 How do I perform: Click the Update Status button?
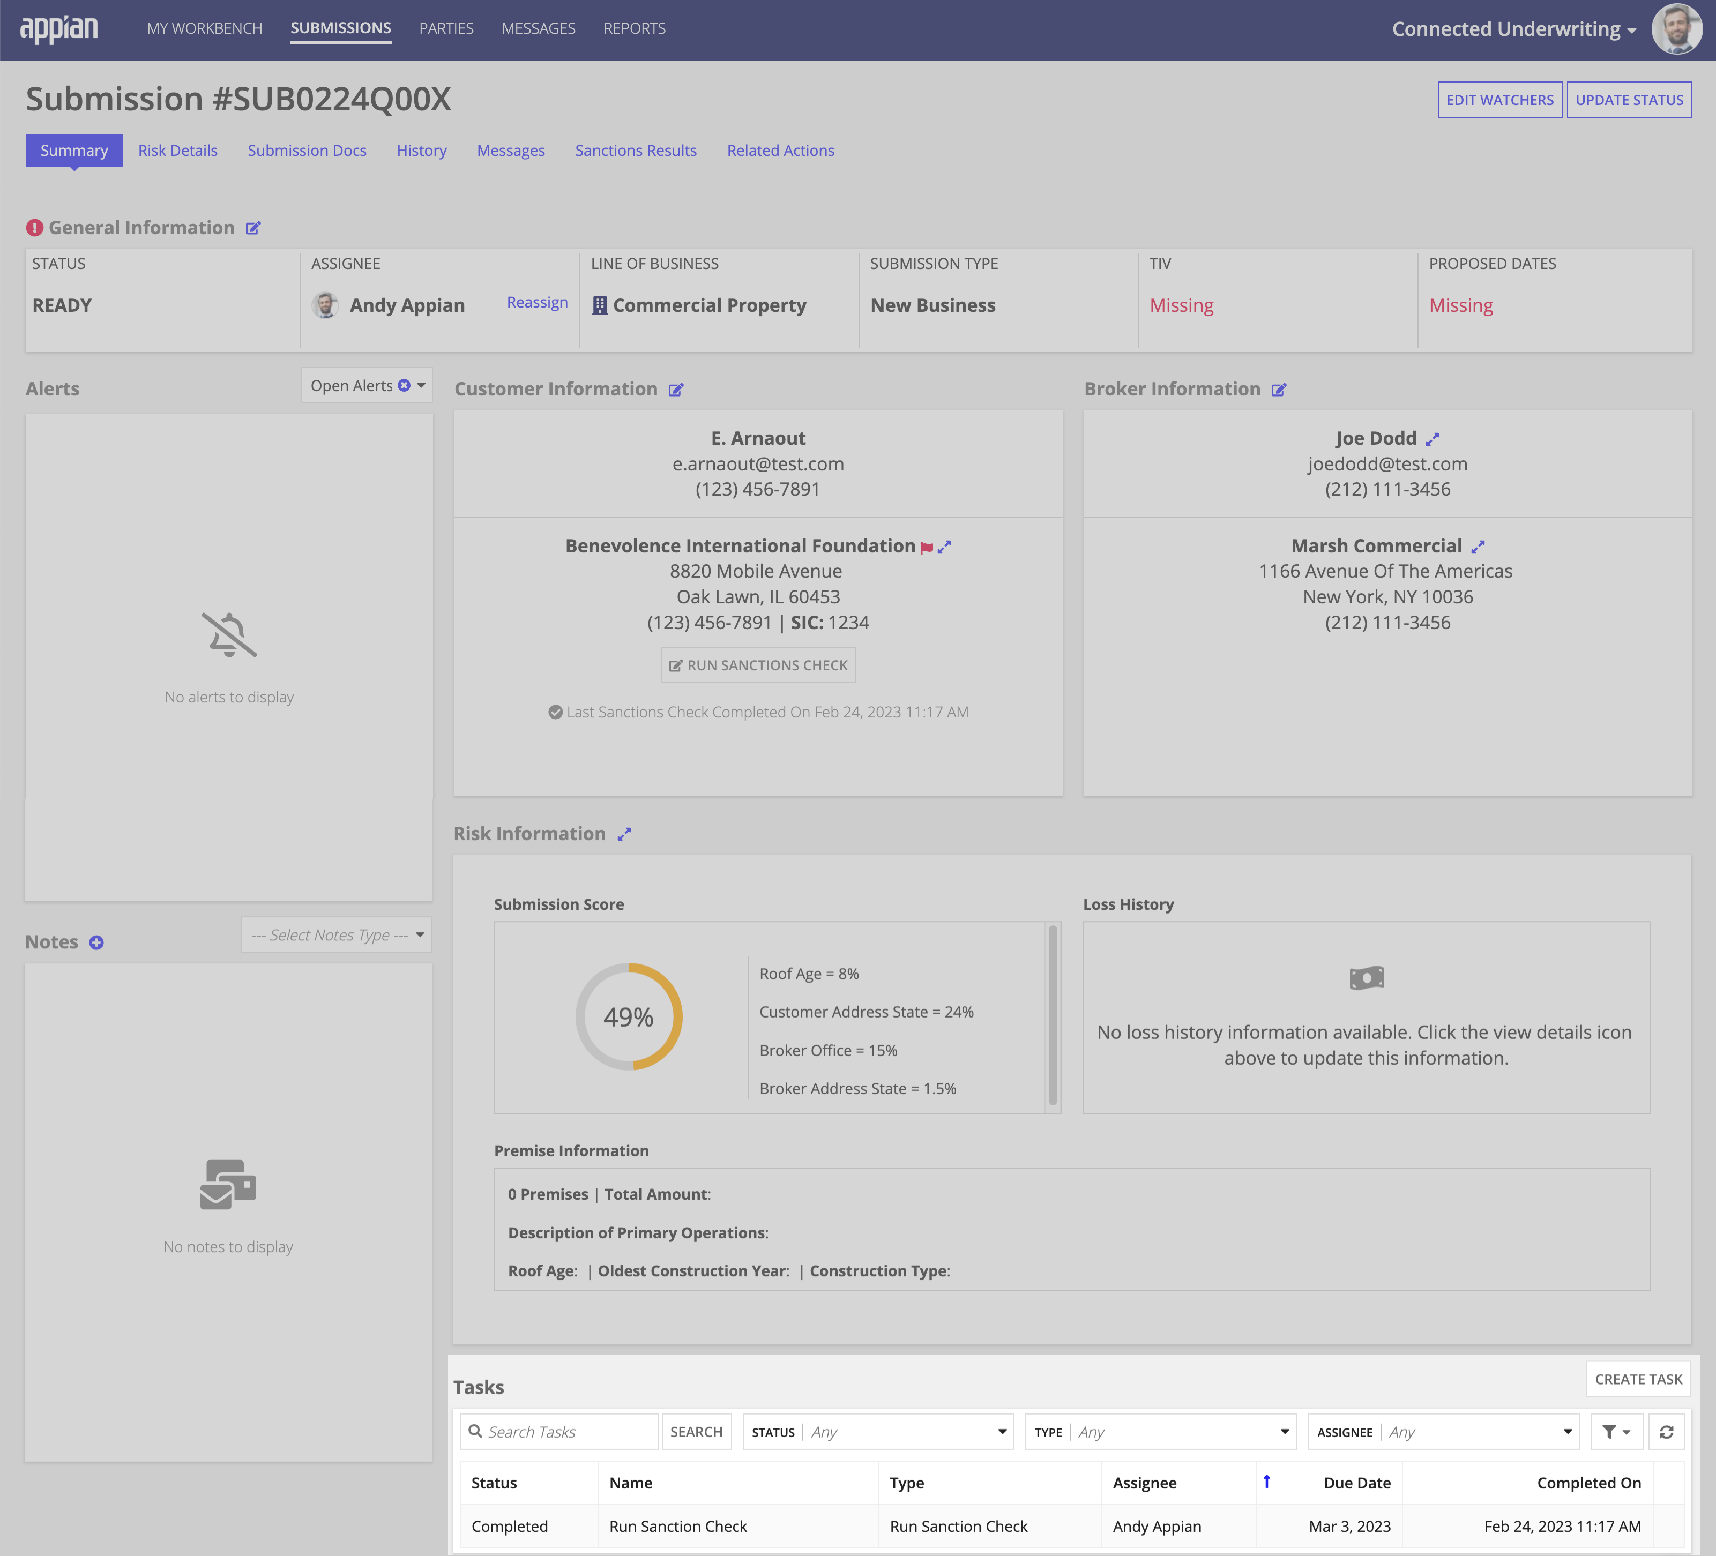click(x=1629, y=100)
